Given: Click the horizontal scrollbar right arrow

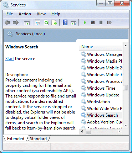Looking at the screenshot, I should click(120, 131).
